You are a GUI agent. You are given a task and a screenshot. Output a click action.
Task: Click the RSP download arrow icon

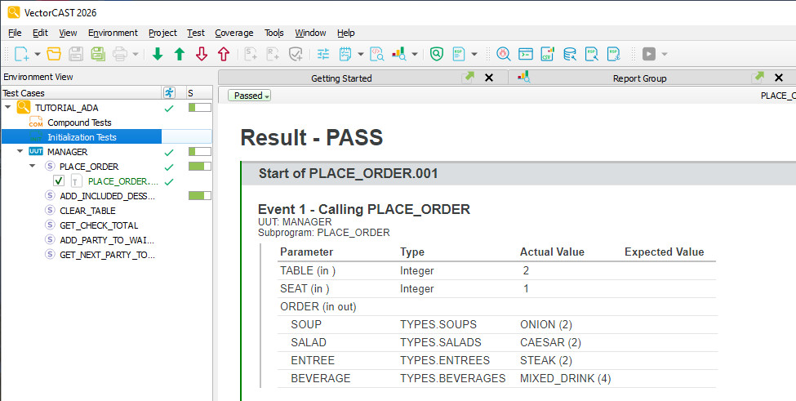click(x=614, y=54)
